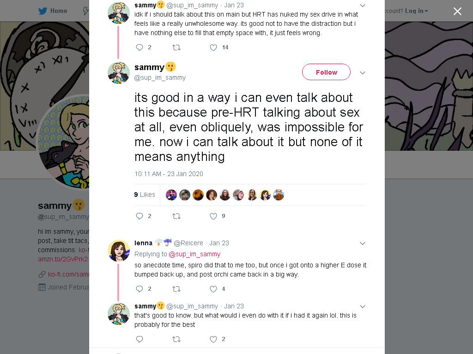Open the chevron menu next to Follow
This screenshot has width=473, height=354.
pos(363,72)
